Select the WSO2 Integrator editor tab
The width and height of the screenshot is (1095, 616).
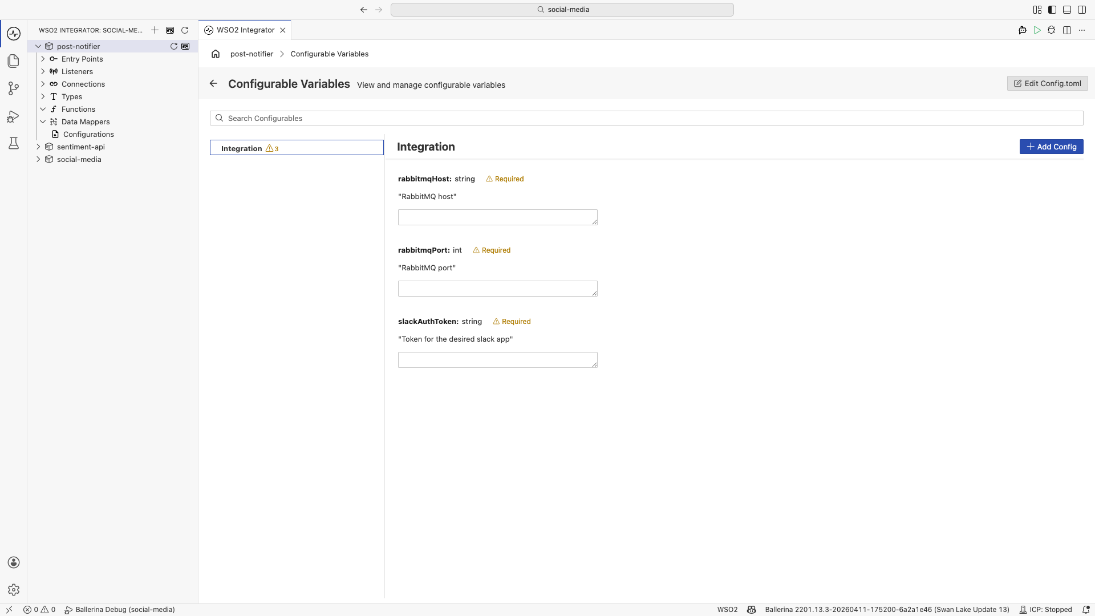coord(245,30)
